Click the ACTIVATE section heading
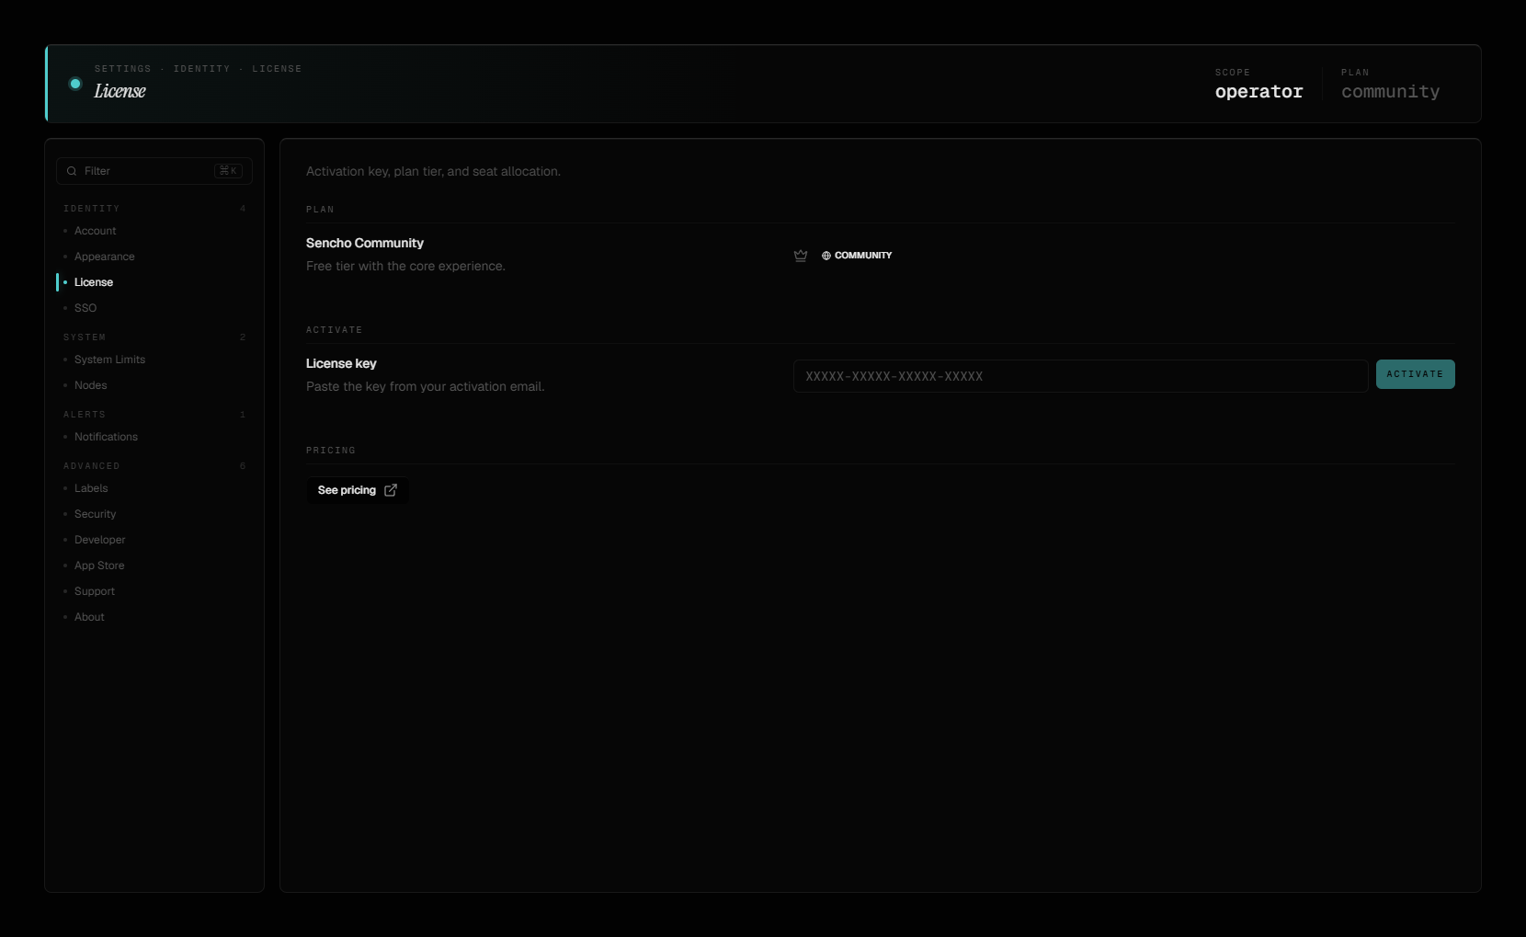 point(335,330)
